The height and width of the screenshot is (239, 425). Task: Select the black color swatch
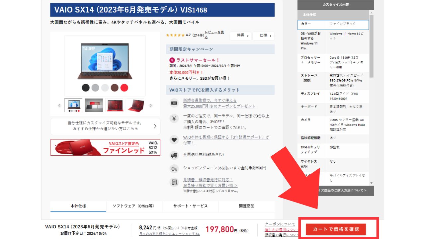(x=86, y=88)
